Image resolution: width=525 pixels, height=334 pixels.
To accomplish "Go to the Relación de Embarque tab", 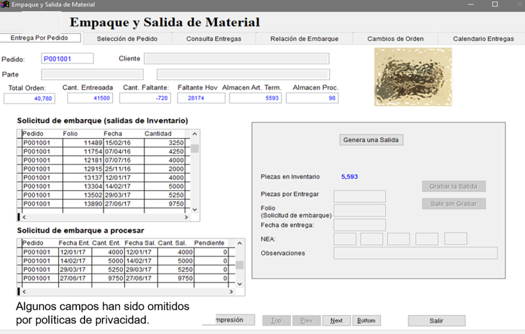I will pos(304,39).
